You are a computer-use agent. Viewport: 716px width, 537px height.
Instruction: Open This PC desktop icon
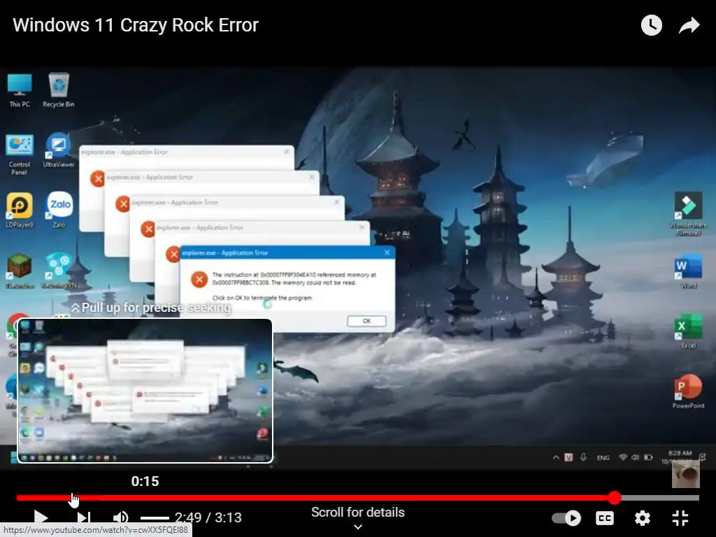click(x=20, y=90)
